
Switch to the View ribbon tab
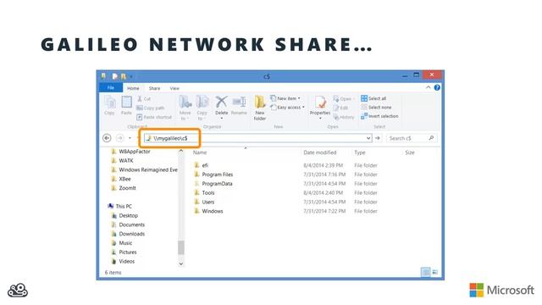click(174, 88)
